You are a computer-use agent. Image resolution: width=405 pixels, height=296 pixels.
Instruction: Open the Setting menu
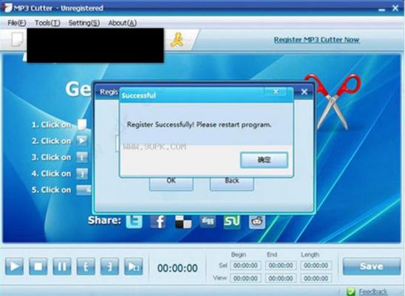(84, 23)
